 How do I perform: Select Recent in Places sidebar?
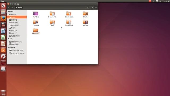click(x=17, y=14)
